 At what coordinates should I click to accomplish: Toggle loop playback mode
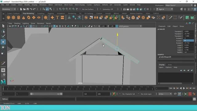point(175,94)
